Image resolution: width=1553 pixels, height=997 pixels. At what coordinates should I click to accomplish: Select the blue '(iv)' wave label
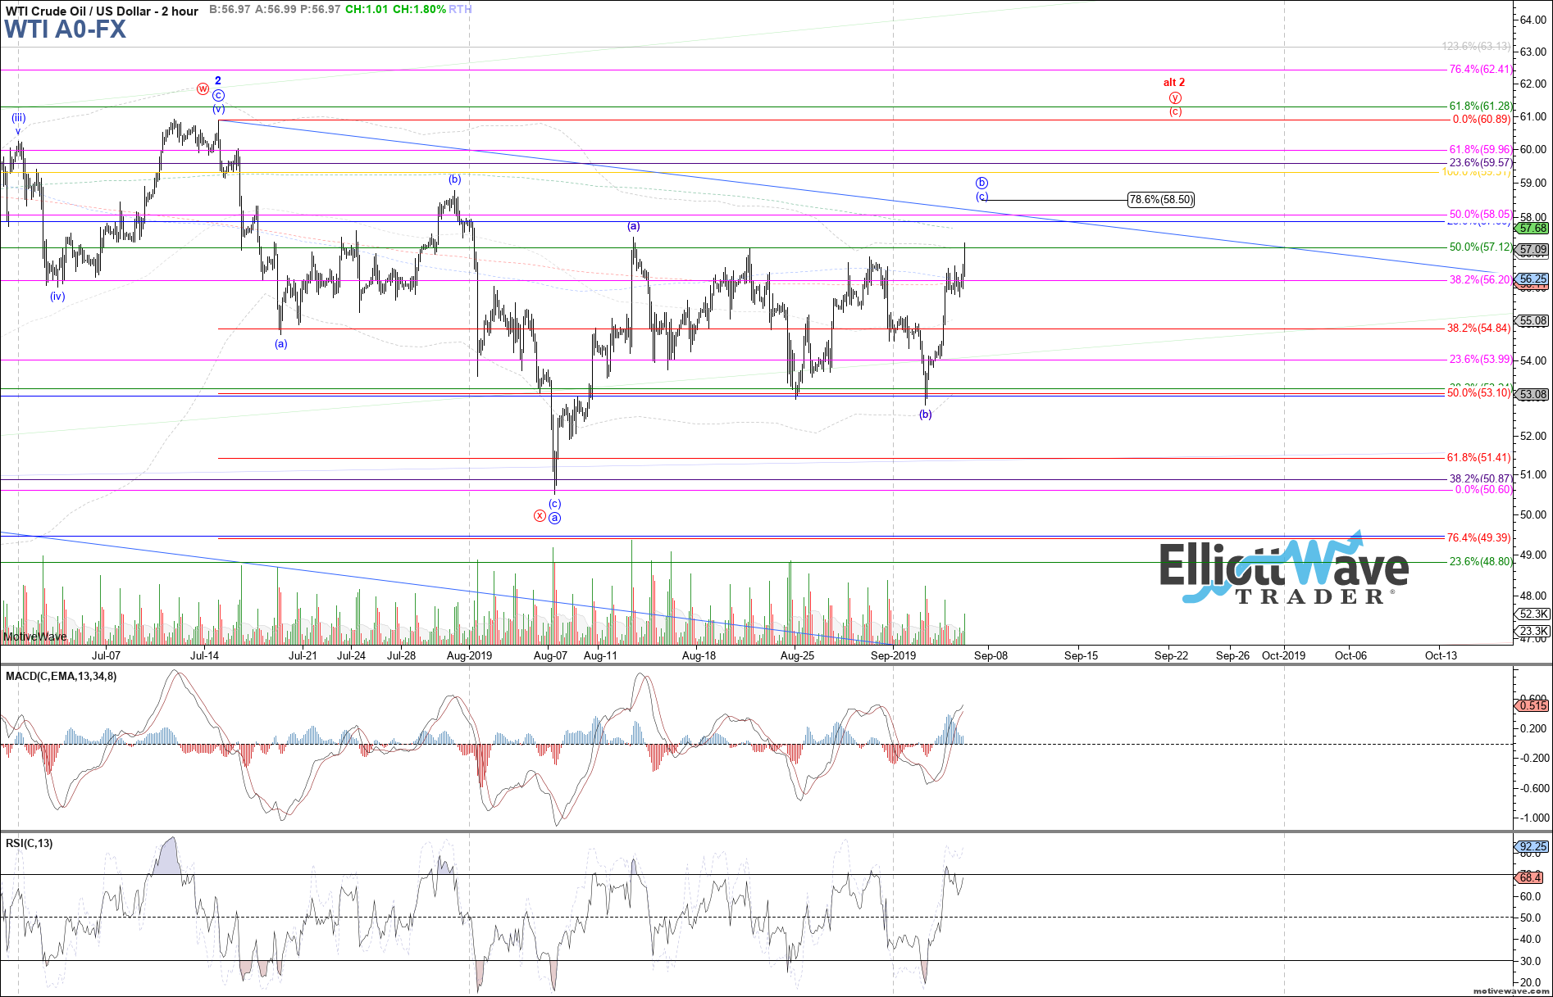coord(57,297)
